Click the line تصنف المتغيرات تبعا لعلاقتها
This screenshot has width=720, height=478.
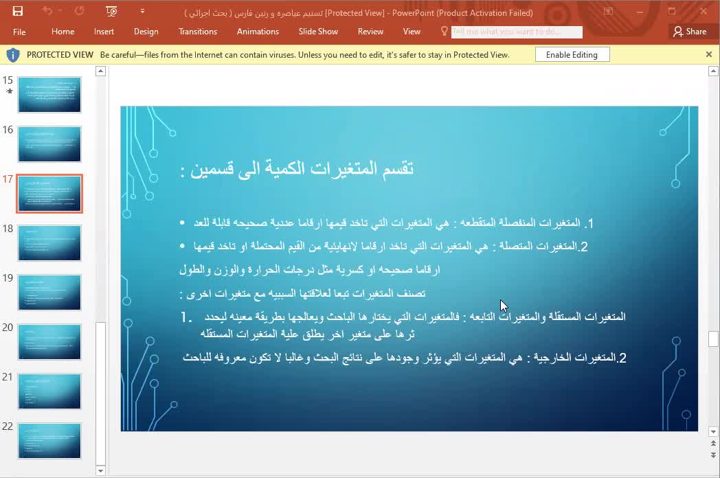pyautogui.click(x=302, y=293)
